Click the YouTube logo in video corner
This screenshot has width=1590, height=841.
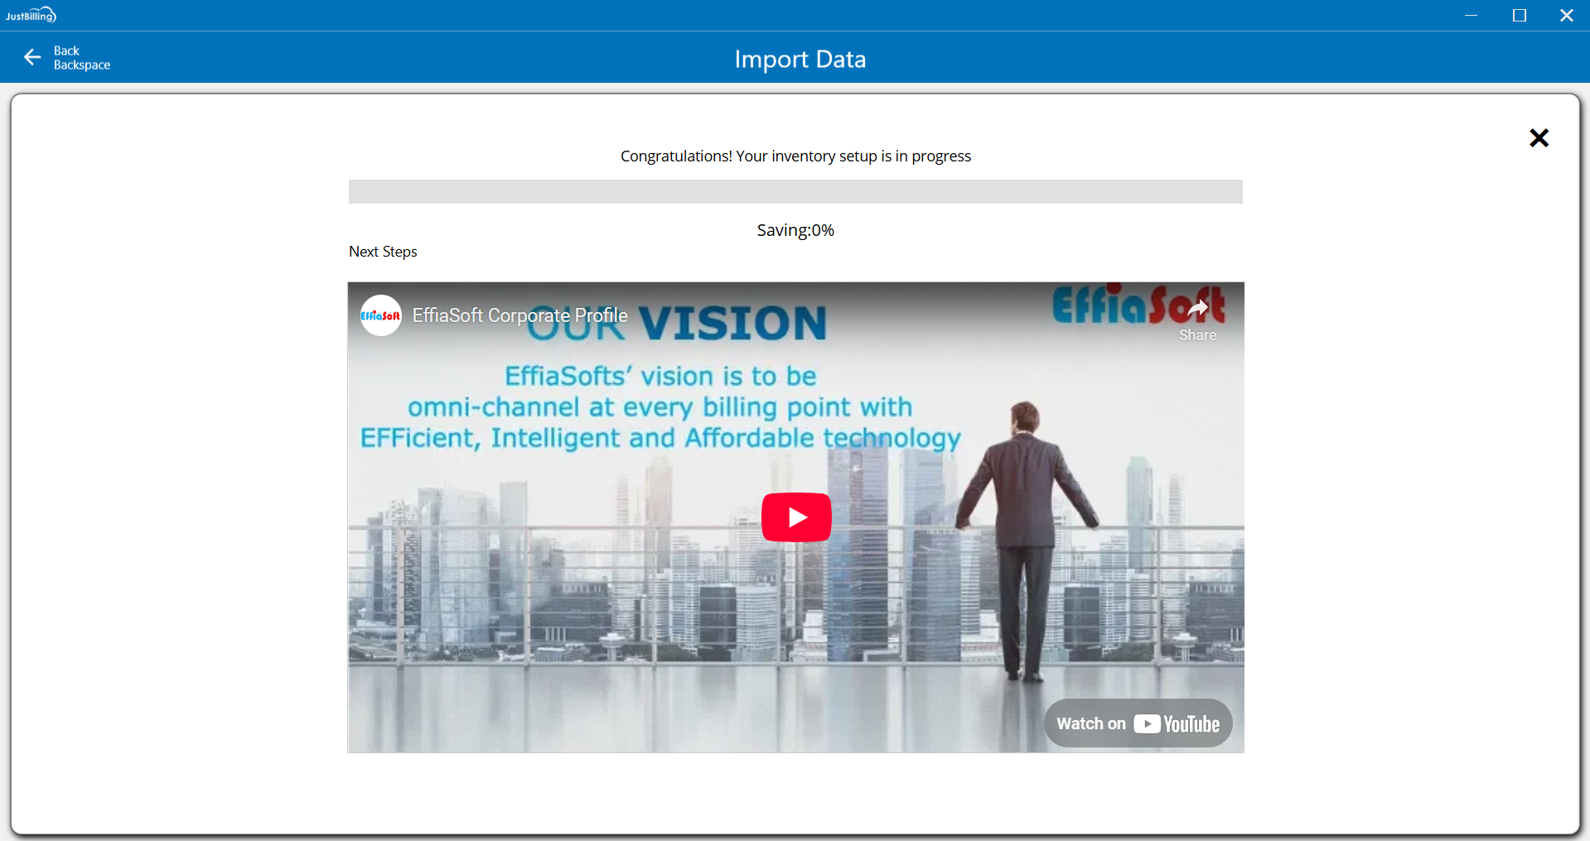point(1177,724)
